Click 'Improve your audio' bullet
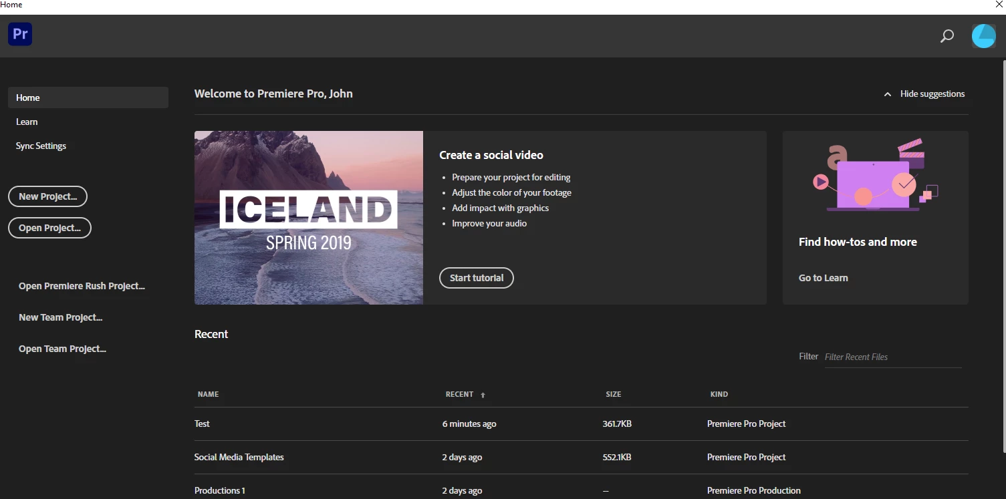The height and width of the screenshot is (499, 1006). click(x=489, y=223)
